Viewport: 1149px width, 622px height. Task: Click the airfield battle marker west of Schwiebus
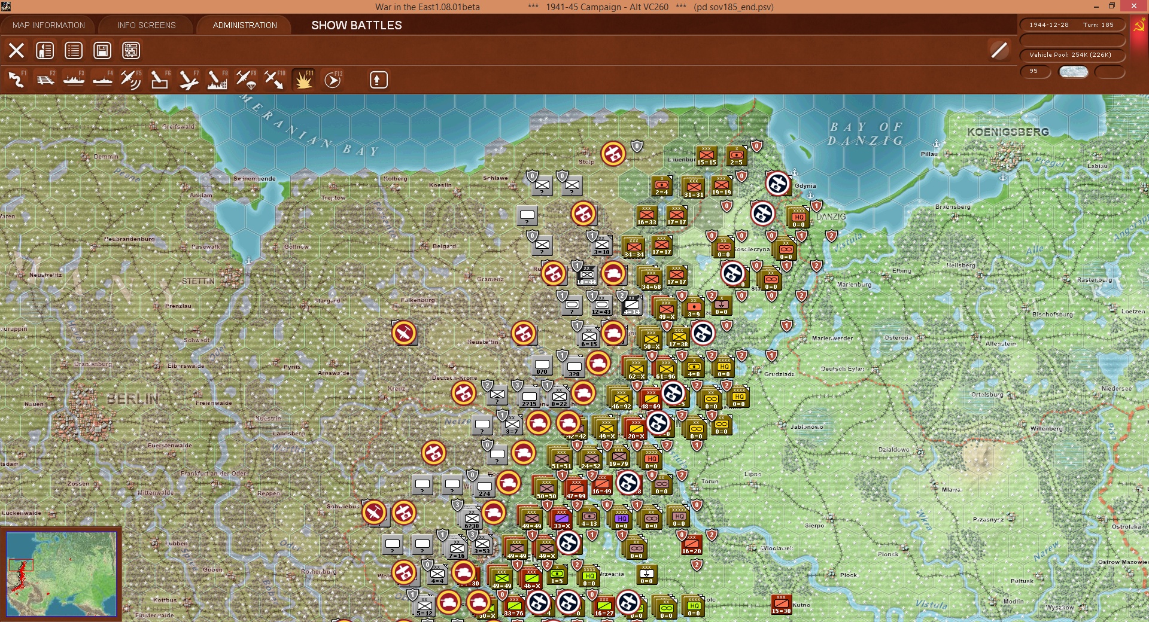point(374,513)
